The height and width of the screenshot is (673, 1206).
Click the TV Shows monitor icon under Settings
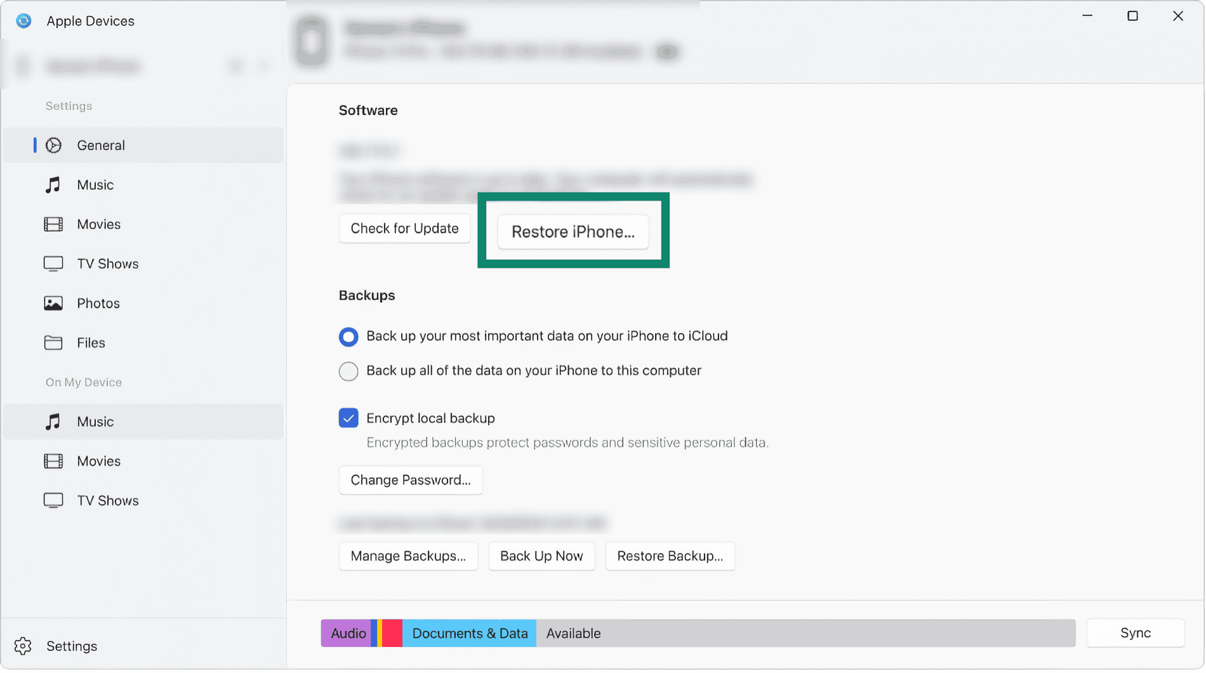click(x=53, y=264)
